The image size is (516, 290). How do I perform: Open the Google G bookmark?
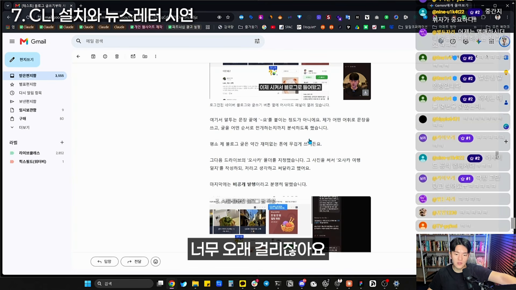[264, 27]
